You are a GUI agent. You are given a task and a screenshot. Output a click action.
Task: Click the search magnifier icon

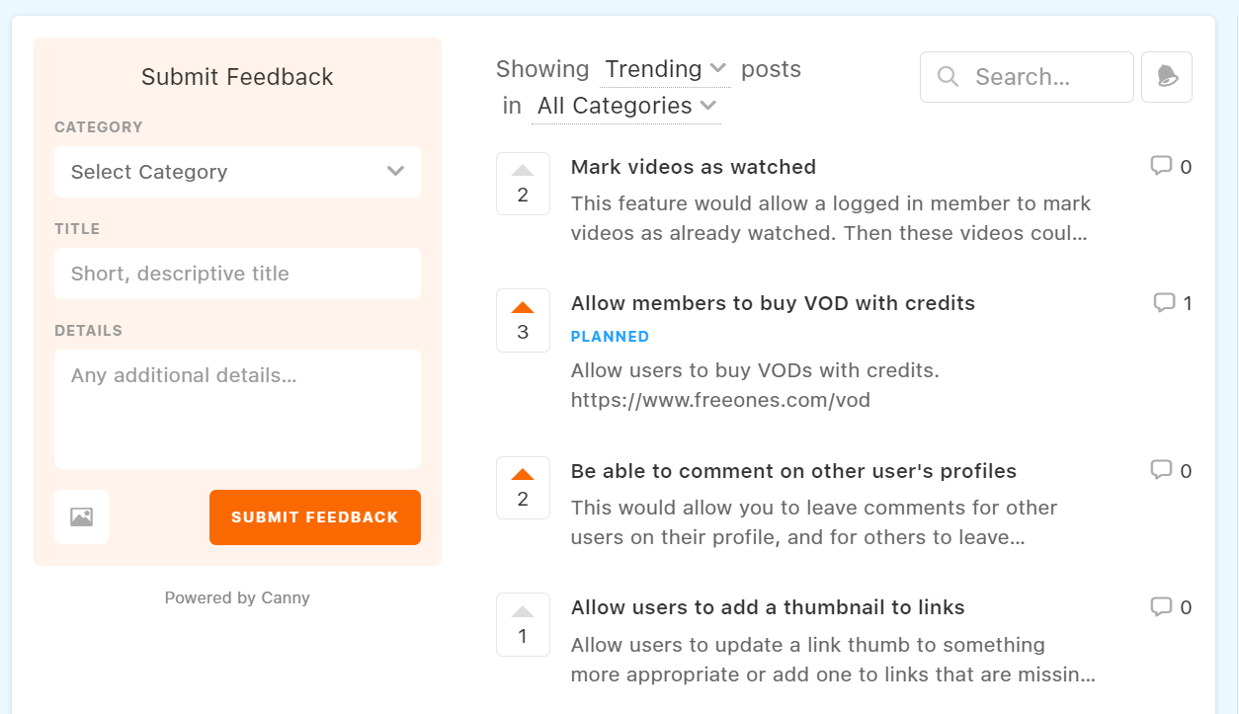click(948, 77)
